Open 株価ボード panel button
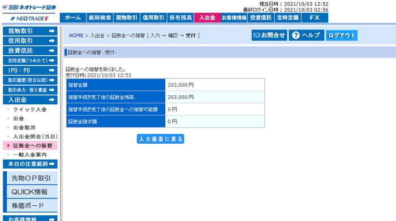This screenshot has height=221, width=396. coord(32,206)
